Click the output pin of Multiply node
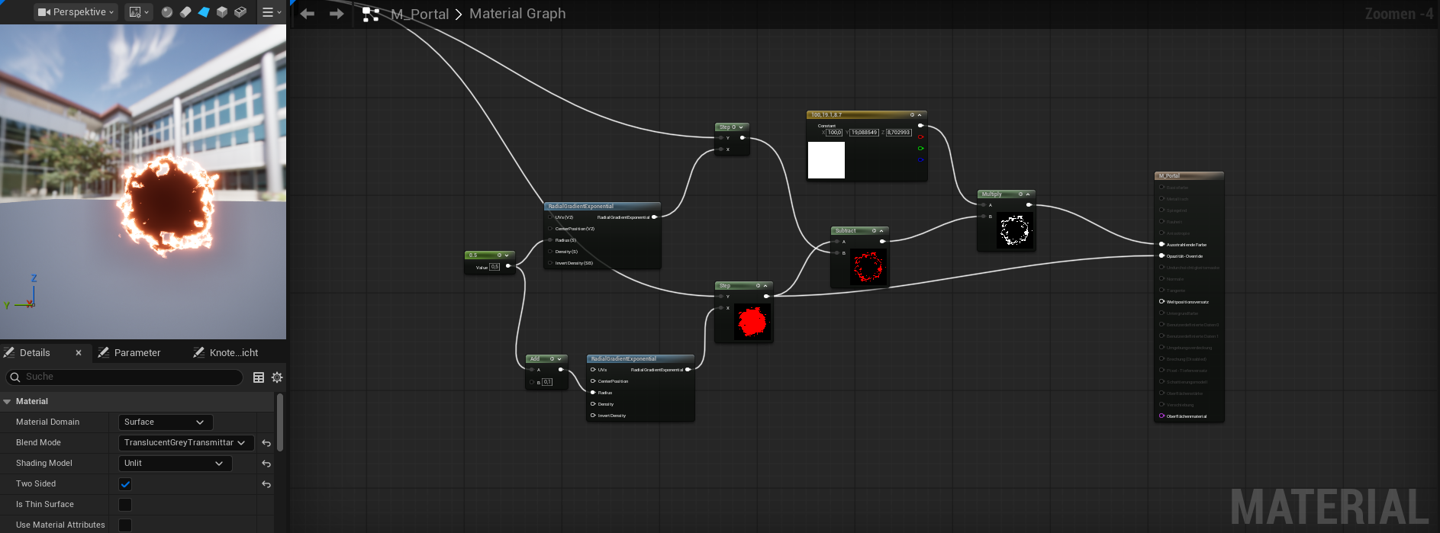Image resolution: width=1440 pixels, height=533 pixels. [x=1029, y=205]
